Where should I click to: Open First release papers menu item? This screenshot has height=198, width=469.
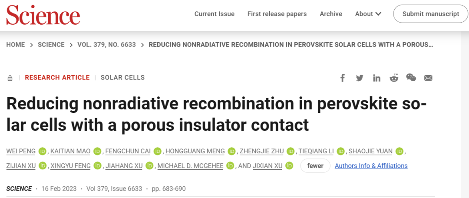click(277, 14)
